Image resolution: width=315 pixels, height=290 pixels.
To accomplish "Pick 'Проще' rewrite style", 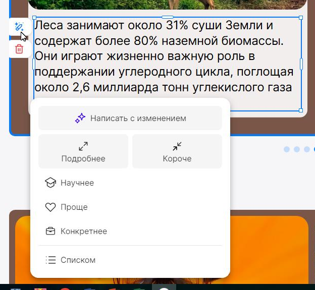I will click(130, 207).
